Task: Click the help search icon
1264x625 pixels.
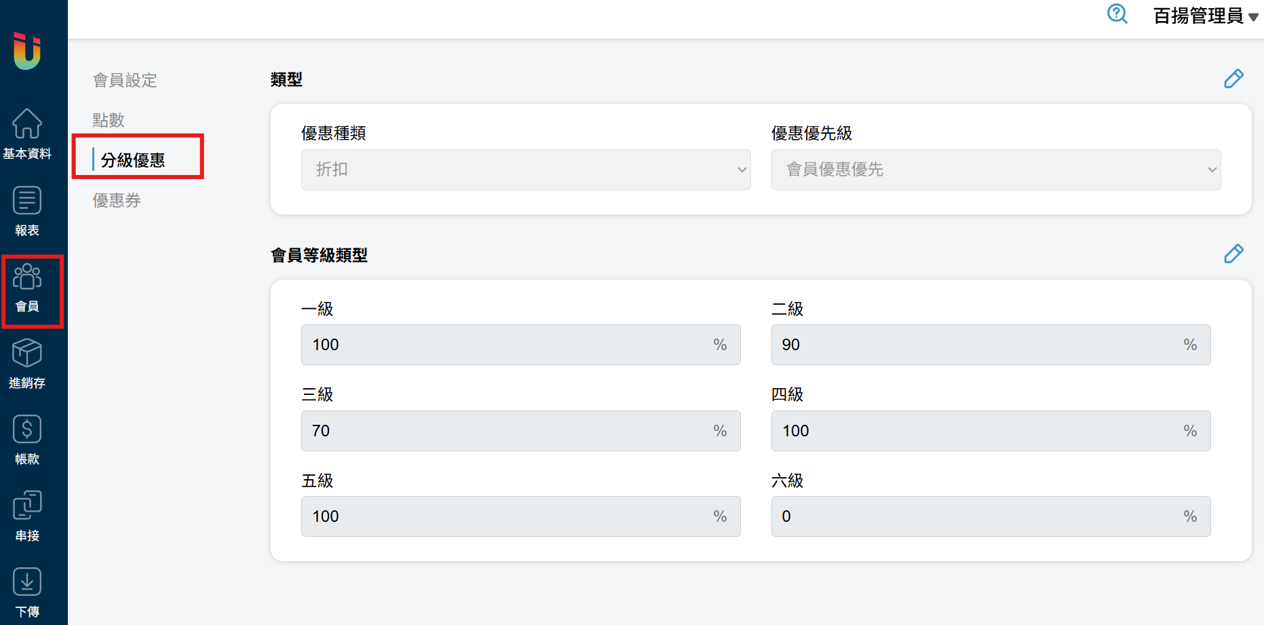Action: [x=1117, y=14]
